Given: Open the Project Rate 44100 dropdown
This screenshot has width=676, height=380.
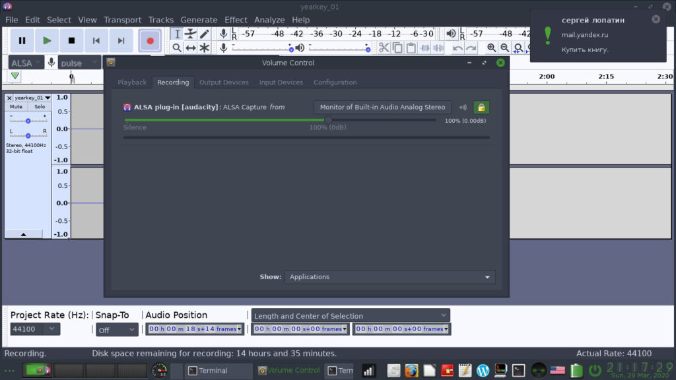Looking at the screenshot, I should 35,329.
